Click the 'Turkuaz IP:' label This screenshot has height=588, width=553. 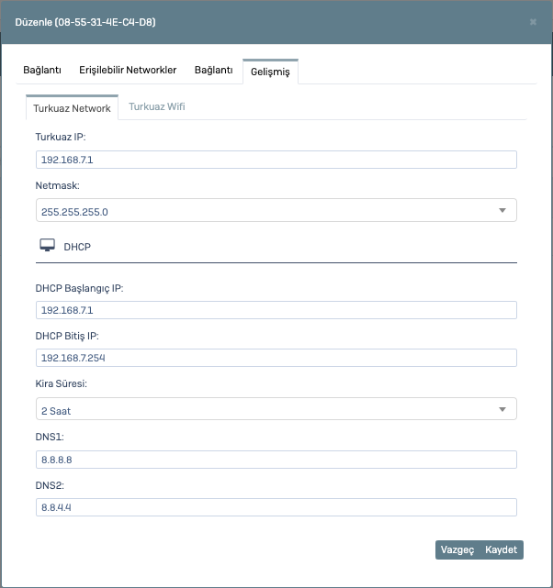coord(61,137)
